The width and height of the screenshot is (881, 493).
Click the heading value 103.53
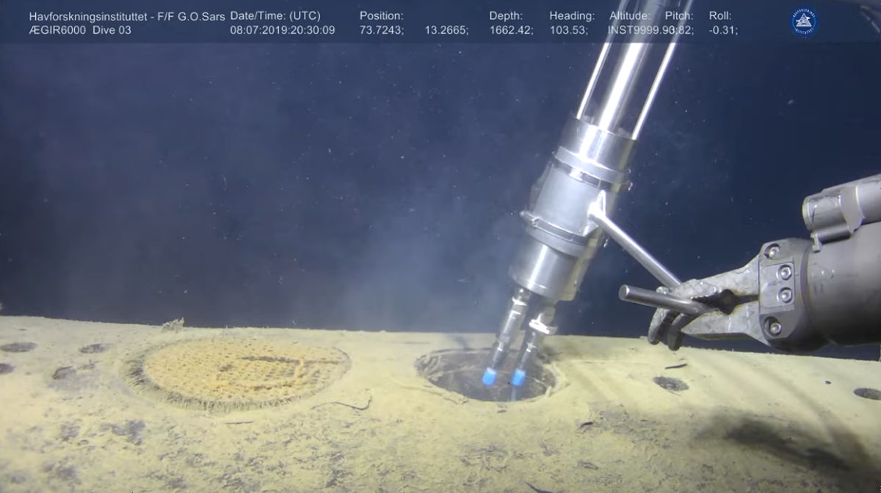pyautogui.click(x=570, y=30)
